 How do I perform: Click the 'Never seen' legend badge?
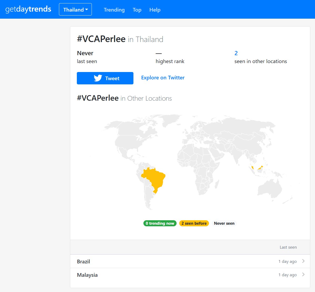click(224, 223)
